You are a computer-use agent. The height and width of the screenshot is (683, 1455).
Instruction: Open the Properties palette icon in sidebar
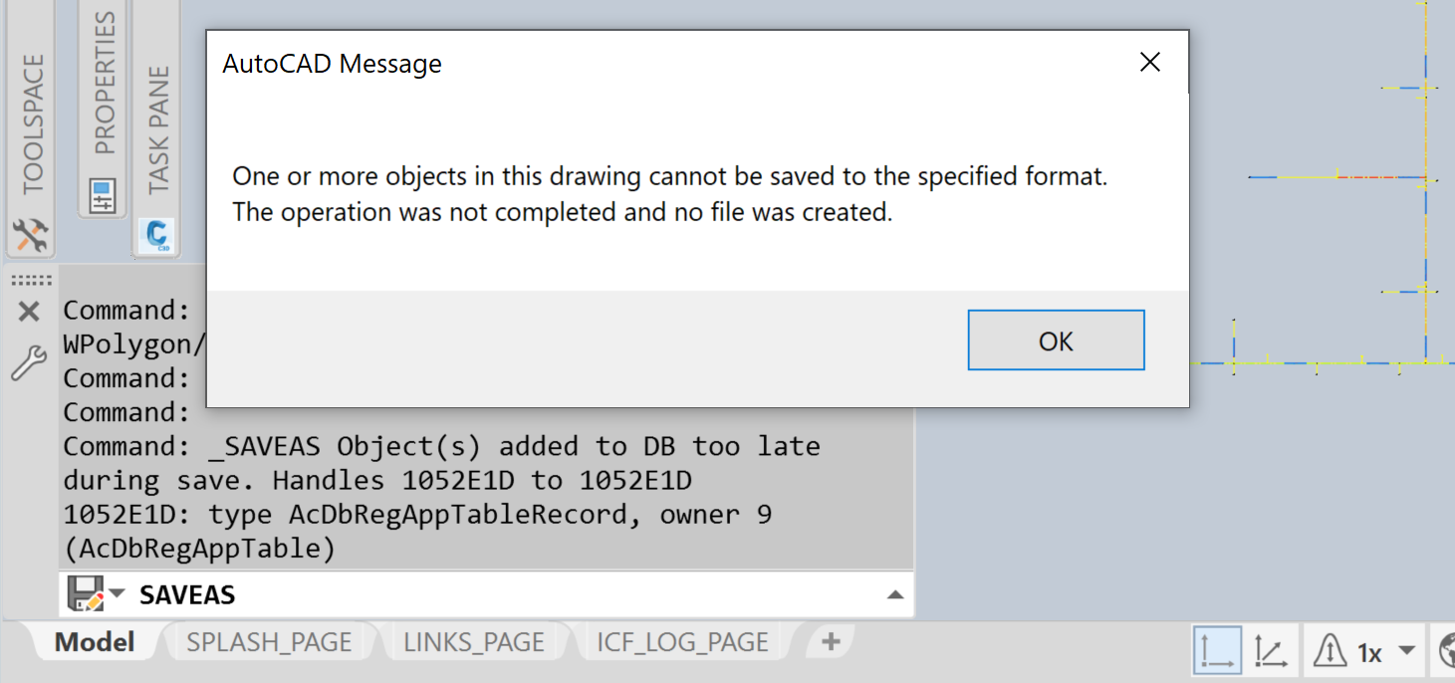pyautogui.click(x=101, y=195)
